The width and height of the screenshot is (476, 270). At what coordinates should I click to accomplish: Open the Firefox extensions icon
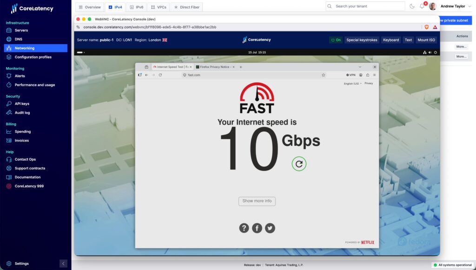click(368, 75)
